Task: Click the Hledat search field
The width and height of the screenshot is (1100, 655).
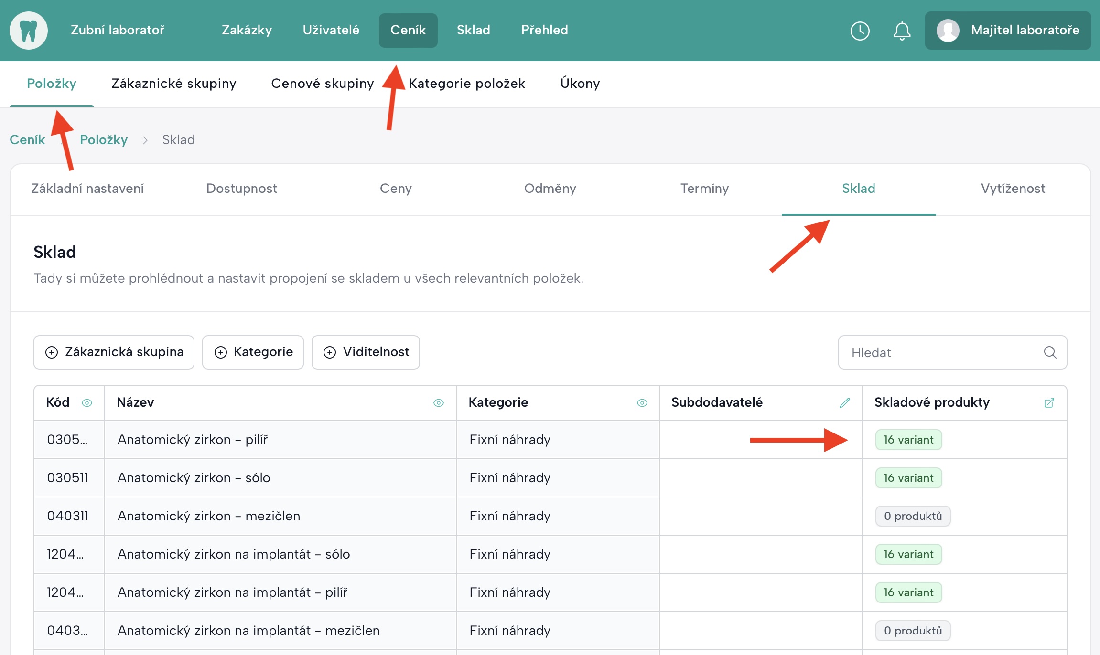Action: (937, 352)
